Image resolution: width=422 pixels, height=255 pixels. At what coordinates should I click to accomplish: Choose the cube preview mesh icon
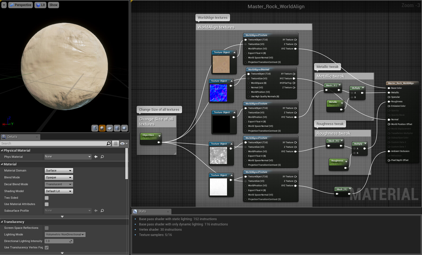click(117, 128)
